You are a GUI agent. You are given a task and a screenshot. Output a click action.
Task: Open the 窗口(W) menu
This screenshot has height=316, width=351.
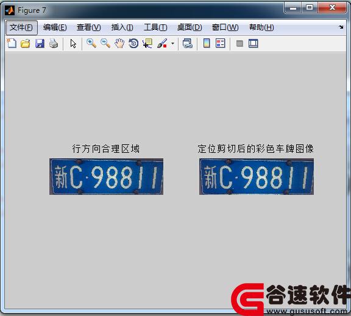click(225, 27)
